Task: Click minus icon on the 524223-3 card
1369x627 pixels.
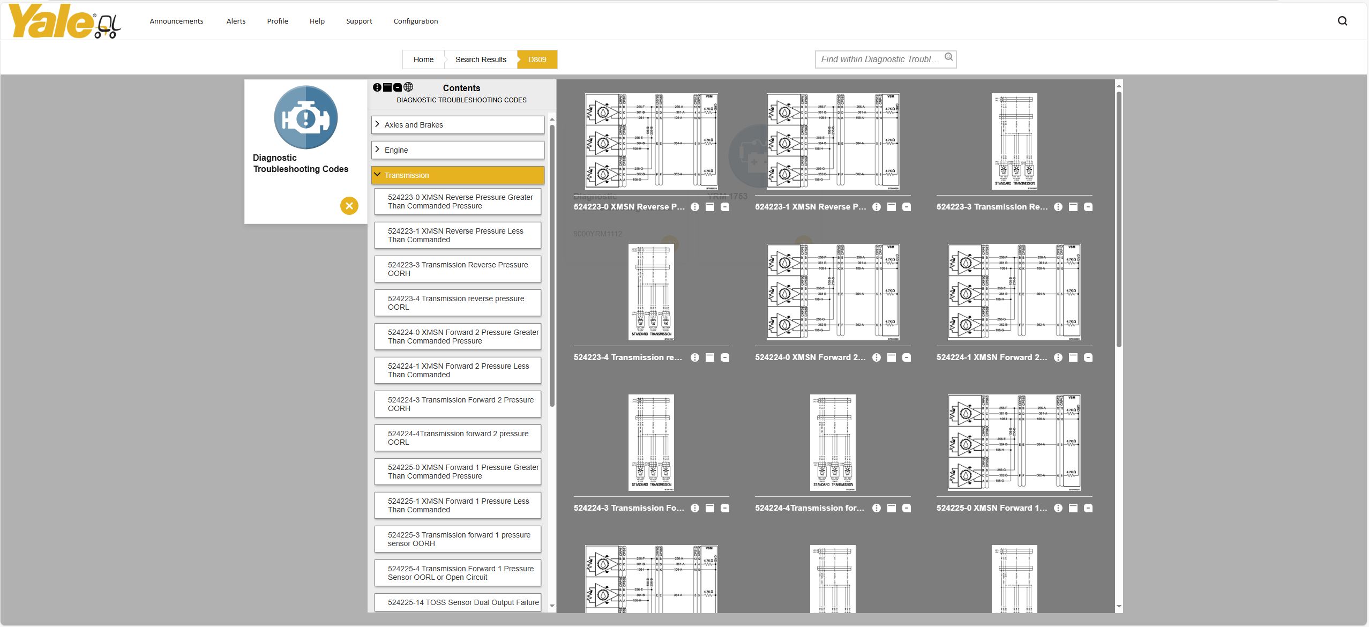Action: [1088, 207]
